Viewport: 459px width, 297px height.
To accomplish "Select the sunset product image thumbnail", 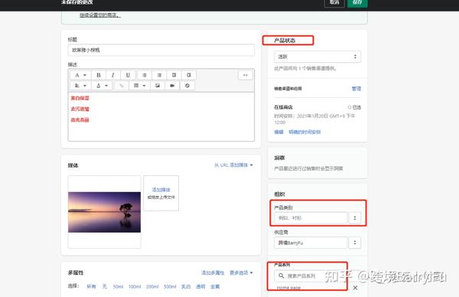I will [104, 212].
